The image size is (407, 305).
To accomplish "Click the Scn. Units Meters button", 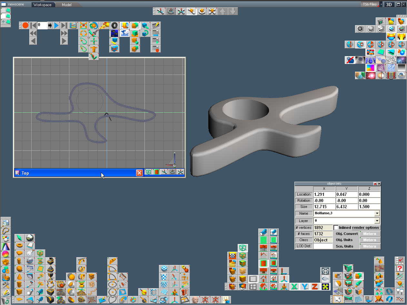I will click(370, 246).
